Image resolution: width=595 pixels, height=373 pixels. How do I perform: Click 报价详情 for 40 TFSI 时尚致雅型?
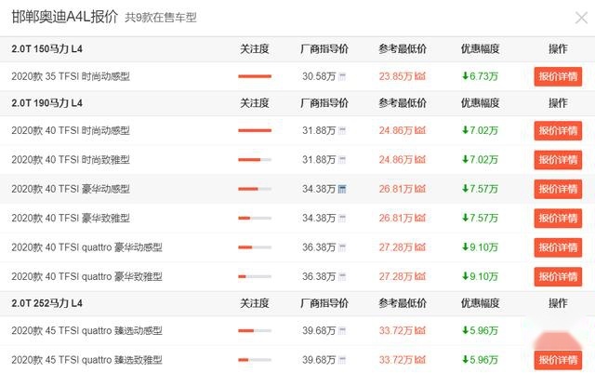tap(558, 160)
